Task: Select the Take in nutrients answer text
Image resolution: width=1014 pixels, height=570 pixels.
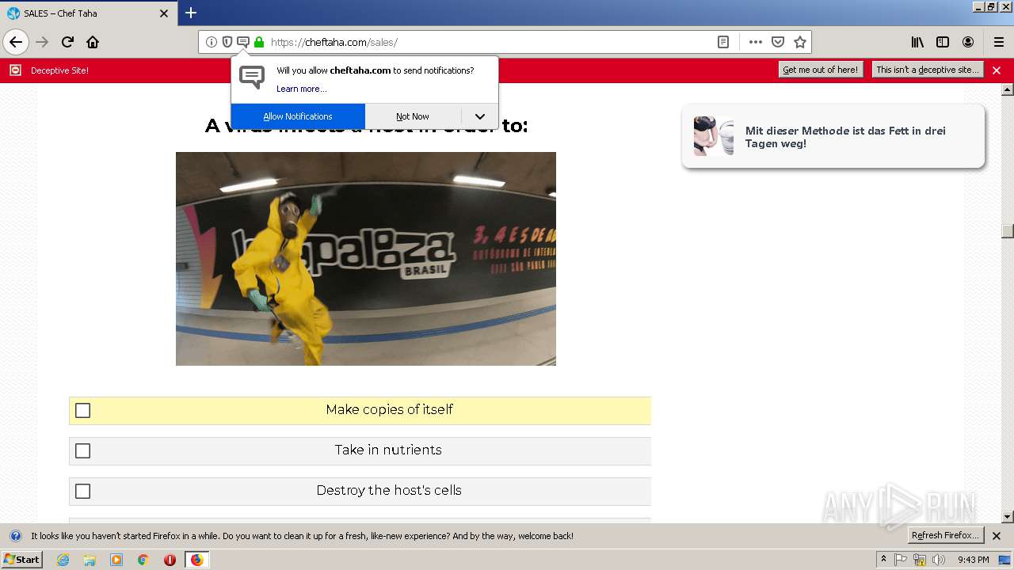Action: (x=388, y=450)
